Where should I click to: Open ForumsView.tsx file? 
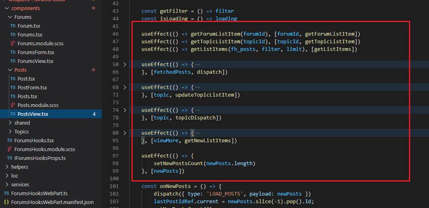(x=35, y=61)
